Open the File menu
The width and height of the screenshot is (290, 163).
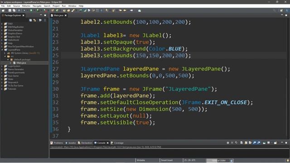pos(3,6)
